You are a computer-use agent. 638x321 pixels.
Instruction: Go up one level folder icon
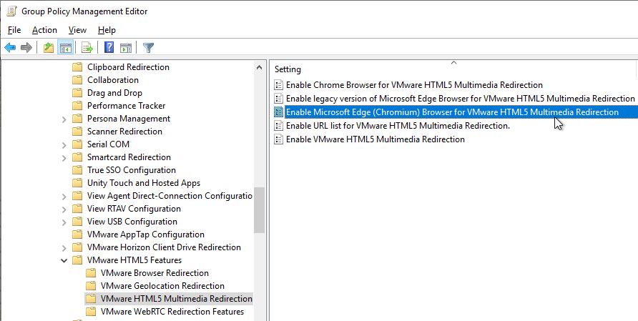coord(49,48)
